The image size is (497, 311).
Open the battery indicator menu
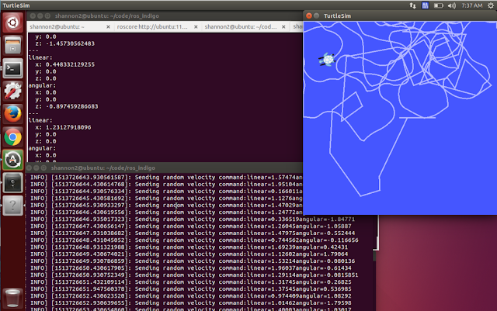[438, 5]
